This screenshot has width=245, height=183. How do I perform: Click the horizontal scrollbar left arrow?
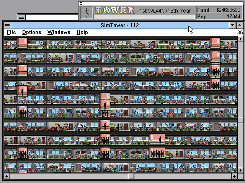7,176
